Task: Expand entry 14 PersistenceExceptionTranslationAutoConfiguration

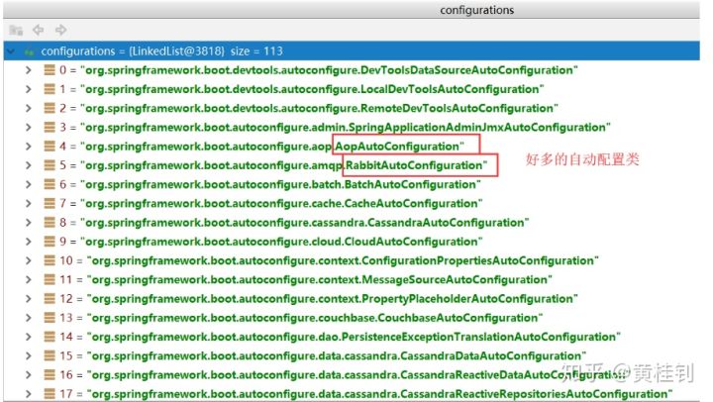Action: tap(29, 337)
